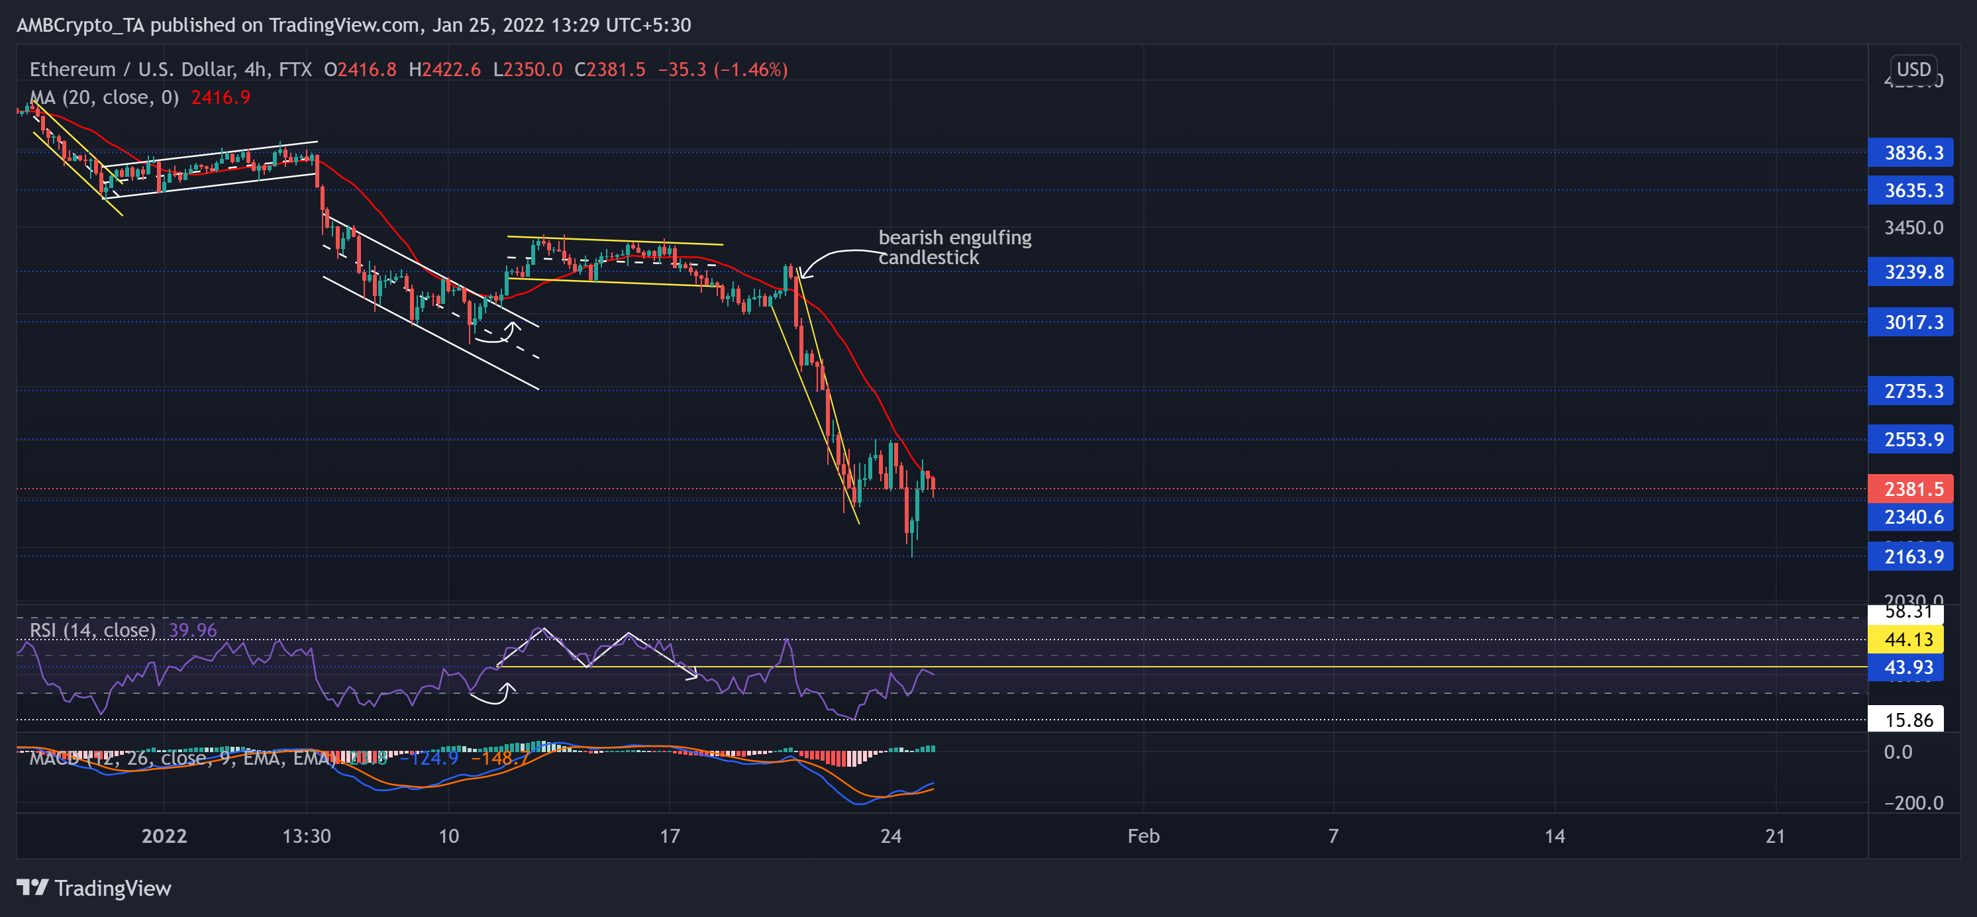This screenshot has width=1977, height=917.
Task: Click the AMBCrypto_TA published header text
Action: point(354,25)
